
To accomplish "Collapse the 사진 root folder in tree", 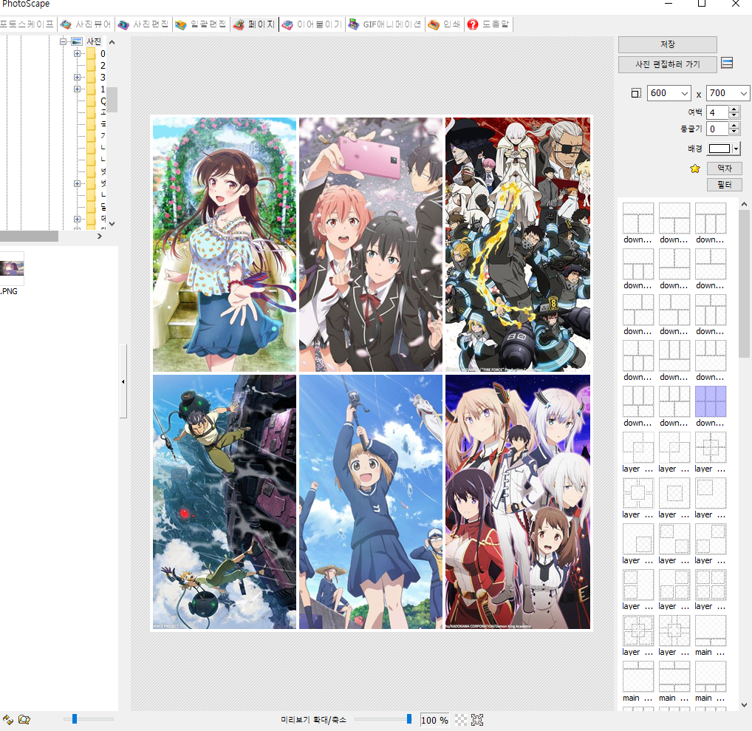I will pos(63,41).
